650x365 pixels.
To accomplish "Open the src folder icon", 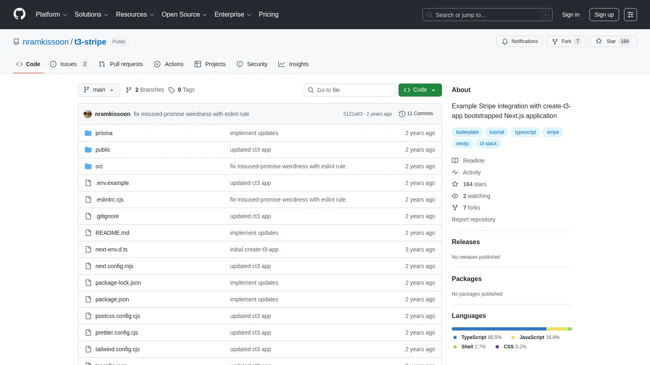I will coord(88,166).
